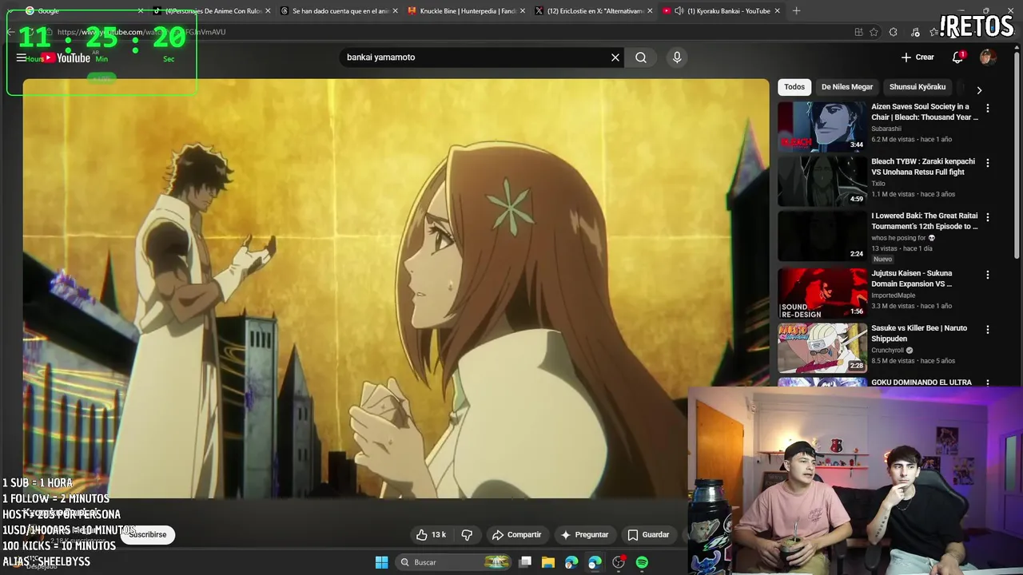Click the magnifier search button

coord(641,57)
